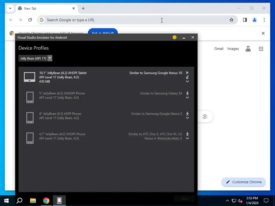Start the 10.1" JellyBean XHDPI Tablet emulator
The height and width of the screenshot is (206, 275).
187,73
